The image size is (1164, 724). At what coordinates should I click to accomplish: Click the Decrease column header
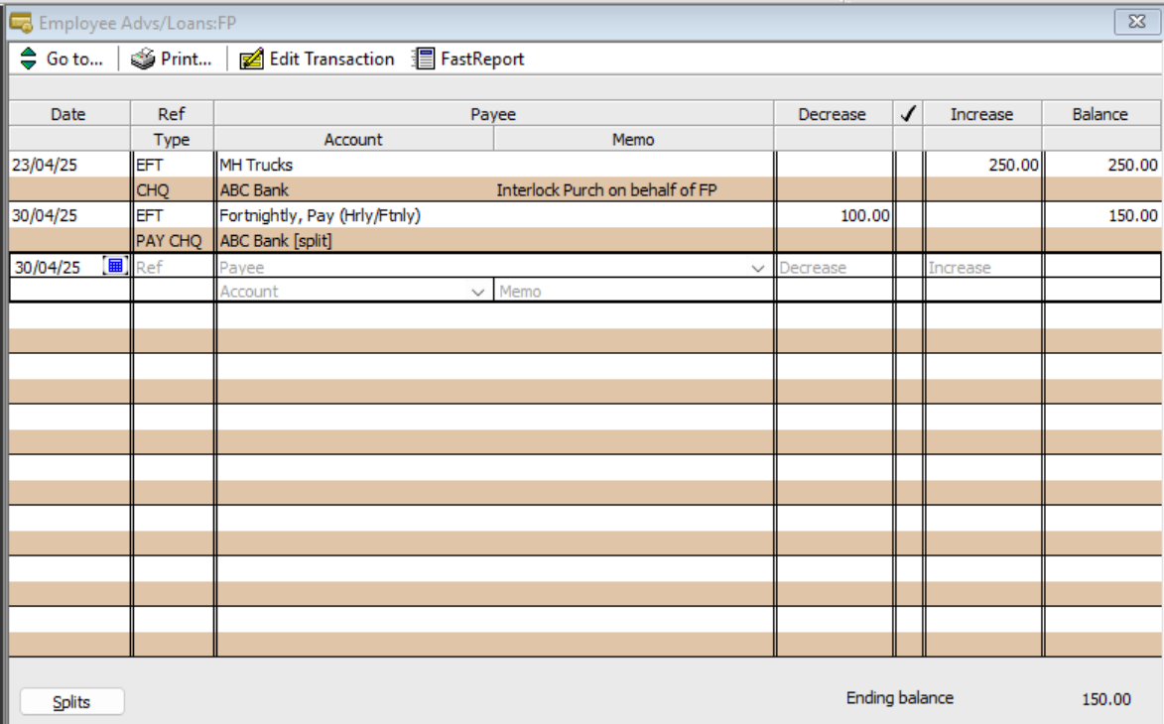tap(833, 113)
